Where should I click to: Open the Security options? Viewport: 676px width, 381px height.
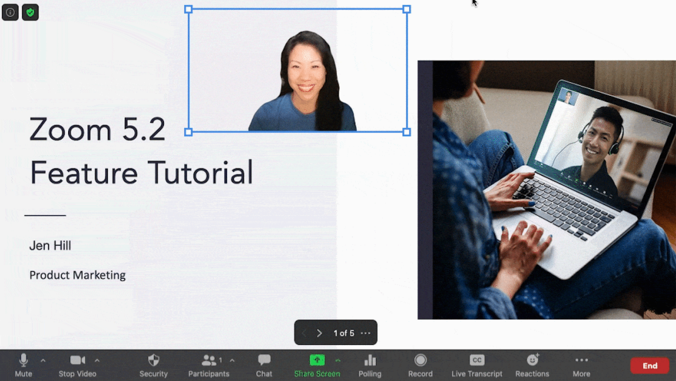(153, 365)
